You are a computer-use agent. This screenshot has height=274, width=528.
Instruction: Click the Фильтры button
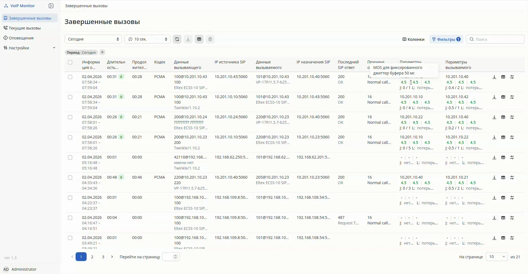pos(446,39)
